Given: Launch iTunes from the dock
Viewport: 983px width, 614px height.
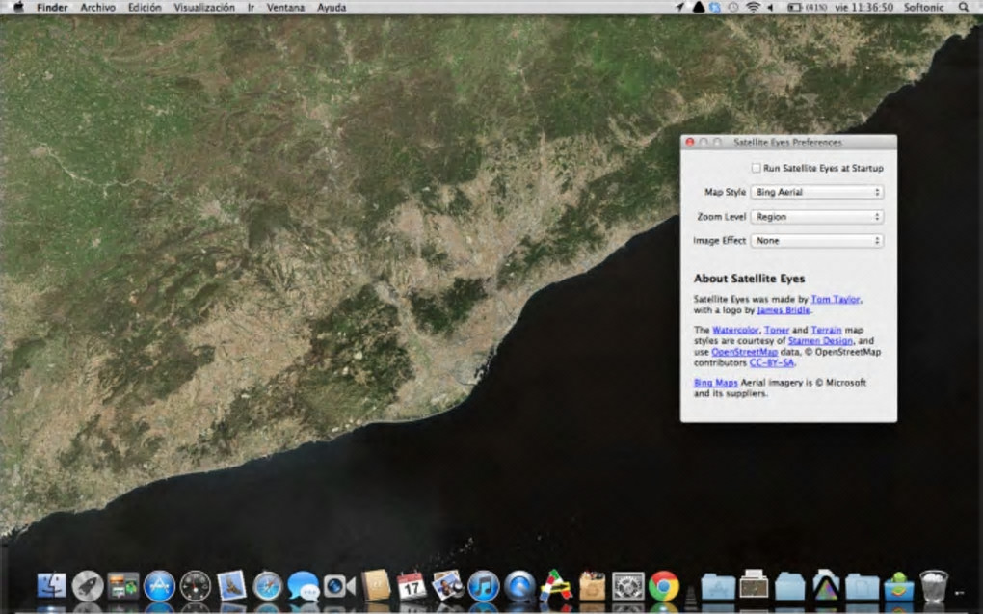Looking at the screenshot, I should point(483,585).
